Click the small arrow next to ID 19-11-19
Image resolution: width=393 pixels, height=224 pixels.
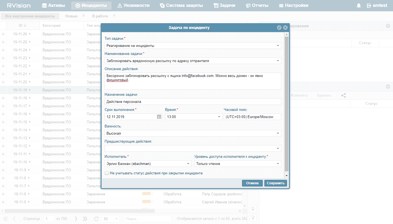[x=30, y=90]
